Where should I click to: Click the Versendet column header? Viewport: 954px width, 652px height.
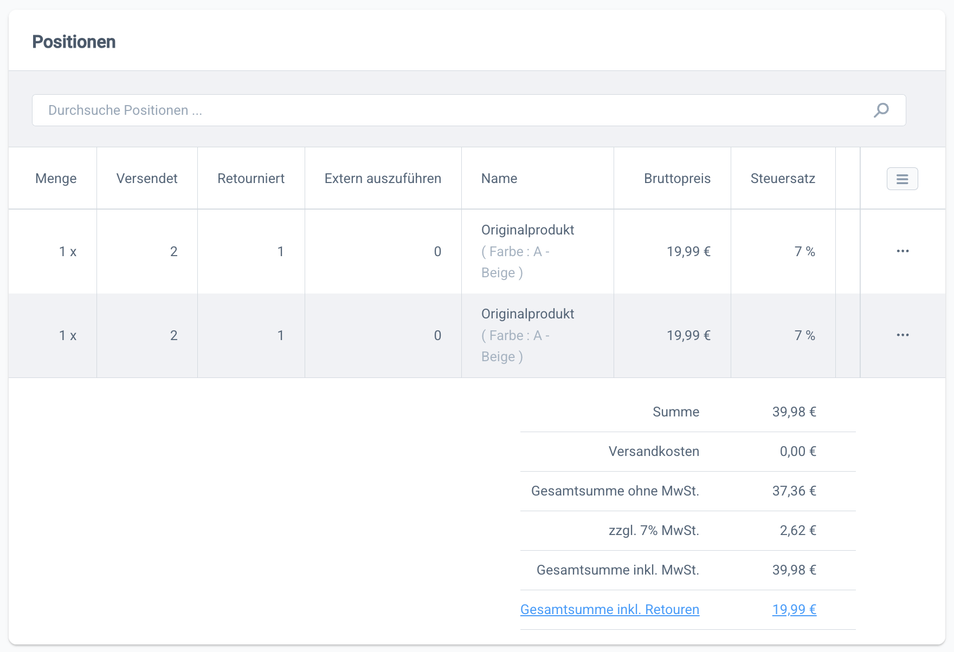pos(147,179)
